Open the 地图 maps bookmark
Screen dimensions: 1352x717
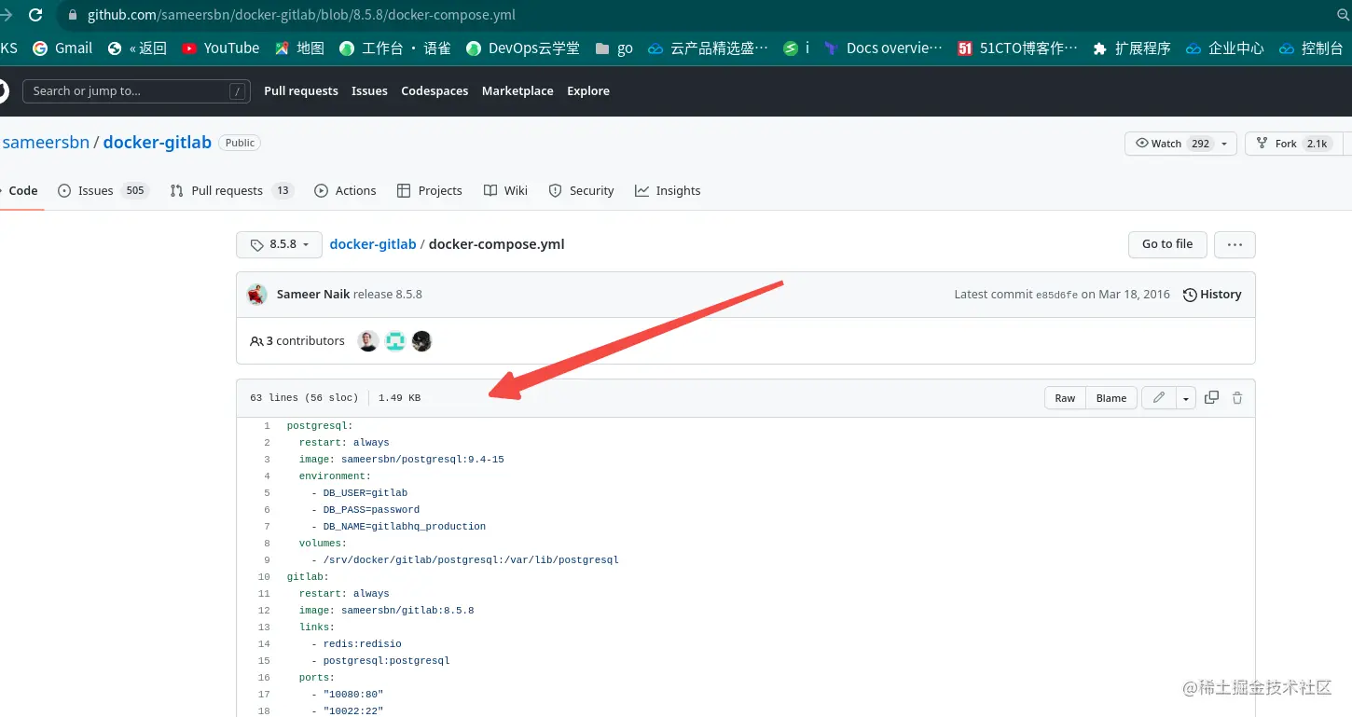click(x=299, y=48)
